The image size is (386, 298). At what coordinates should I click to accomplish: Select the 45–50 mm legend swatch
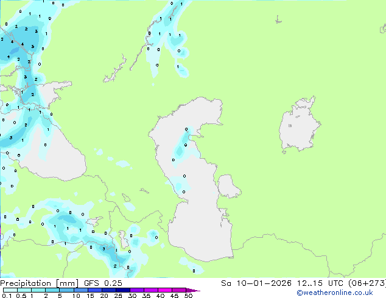[179, 290]
